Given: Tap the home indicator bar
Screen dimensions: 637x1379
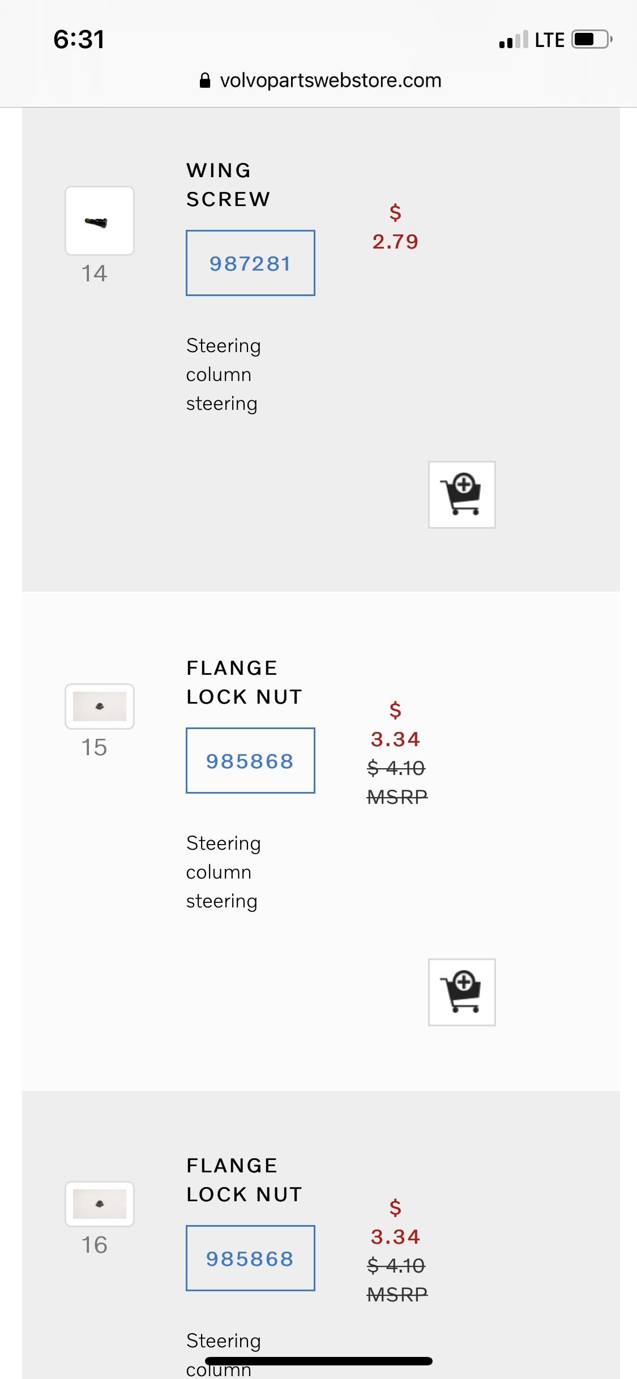Looking at the screenshot, I should pos(319,1361).
